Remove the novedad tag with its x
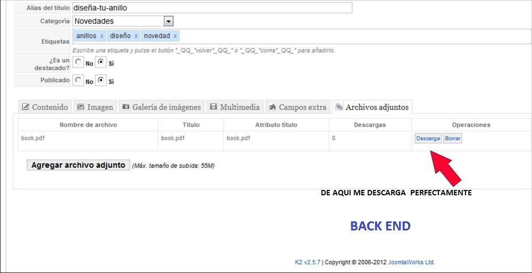The image size is (532, 273). click(x=175, y=36)
